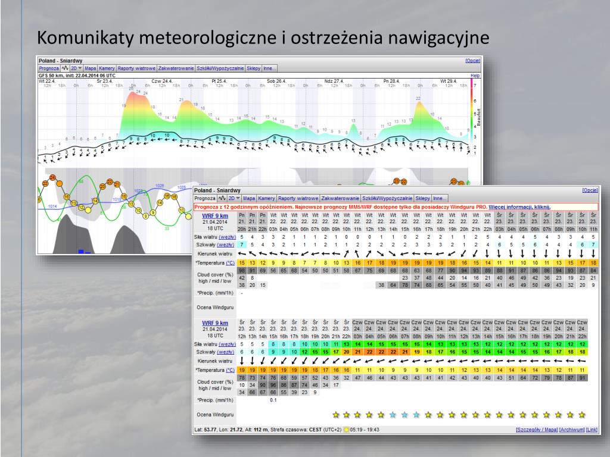Click the 'GFS 50 km, init: 22.04.2014 06 UTC' text

[x=77, y=76]
